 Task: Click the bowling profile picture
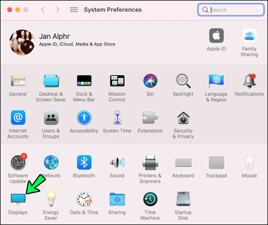point(23,42)
